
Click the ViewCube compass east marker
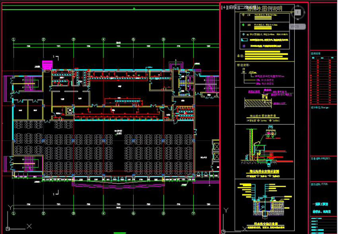(305, 13)
